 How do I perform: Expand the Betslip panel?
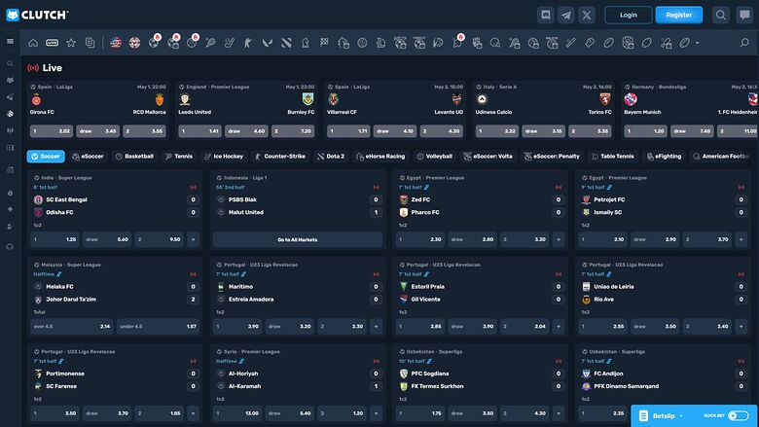point(664,416)
